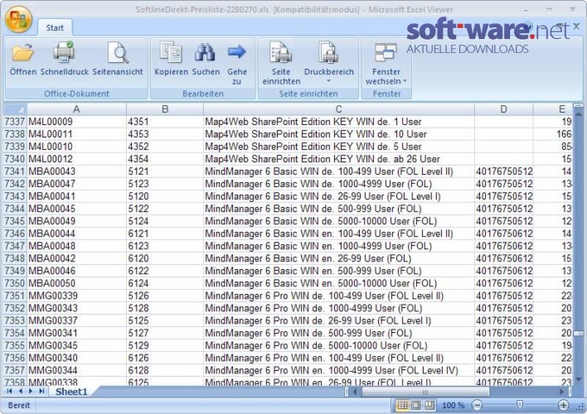Click the horizontal scrollbar thumb
Viewport: 587px width, 414px height.
(425, 392)
